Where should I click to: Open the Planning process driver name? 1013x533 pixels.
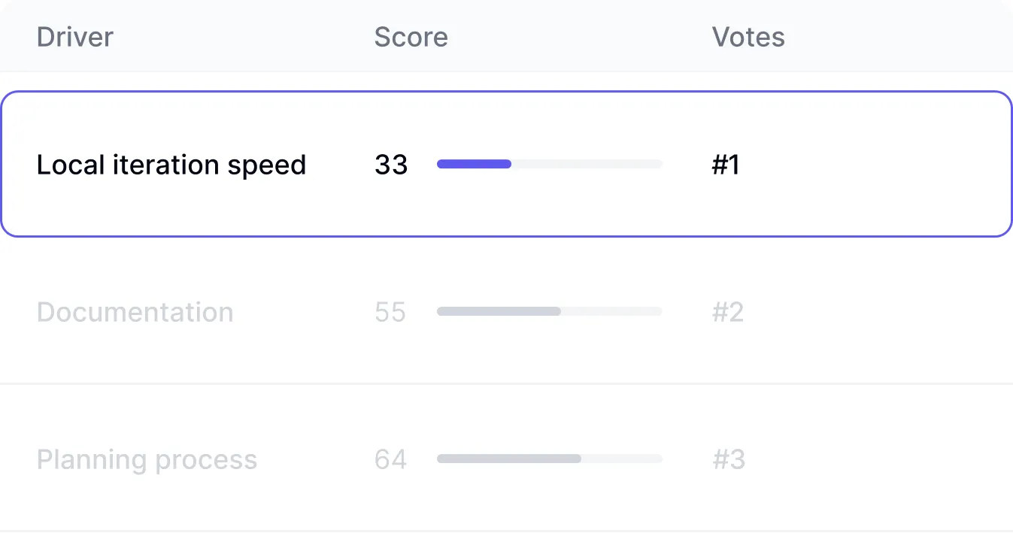click(x=147, y=459)
